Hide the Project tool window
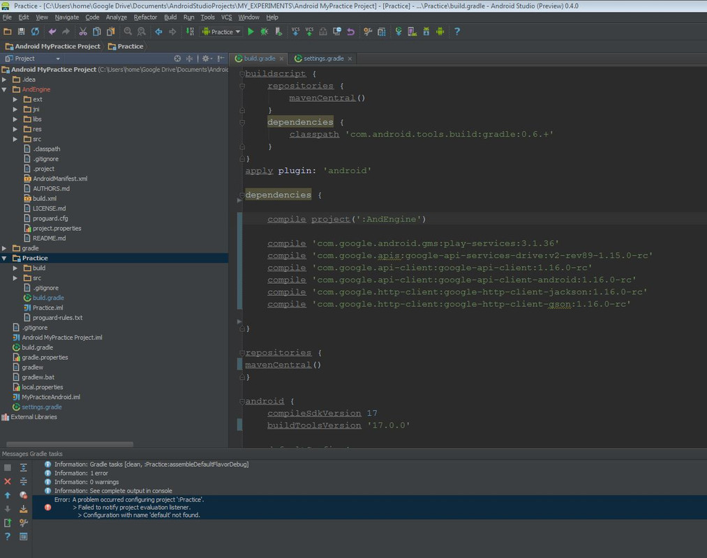Viewport: 707px width, 558px height. 221,59
